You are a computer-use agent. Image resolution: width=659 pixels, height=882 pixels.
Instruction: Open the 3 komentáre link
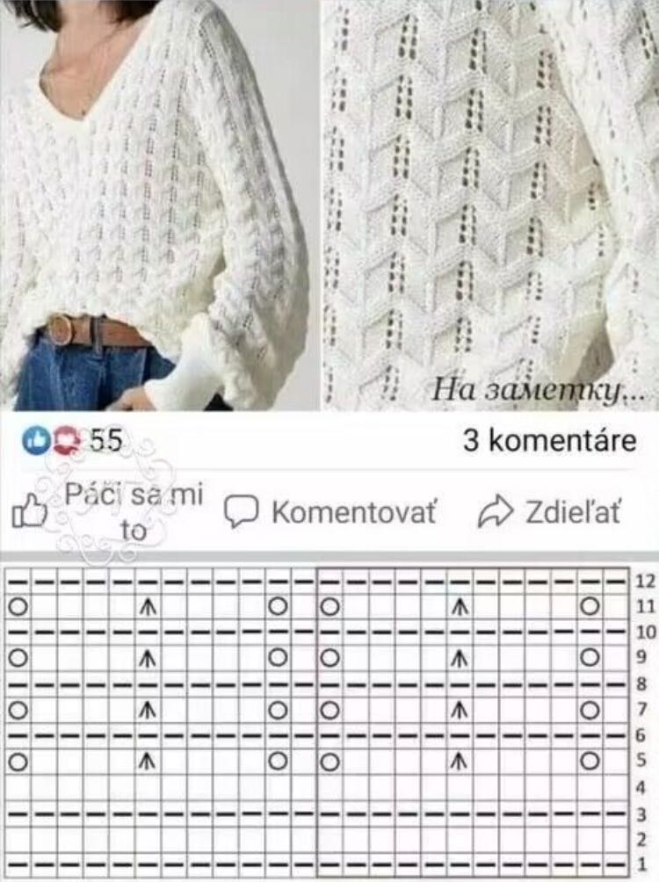pos(550,440)
